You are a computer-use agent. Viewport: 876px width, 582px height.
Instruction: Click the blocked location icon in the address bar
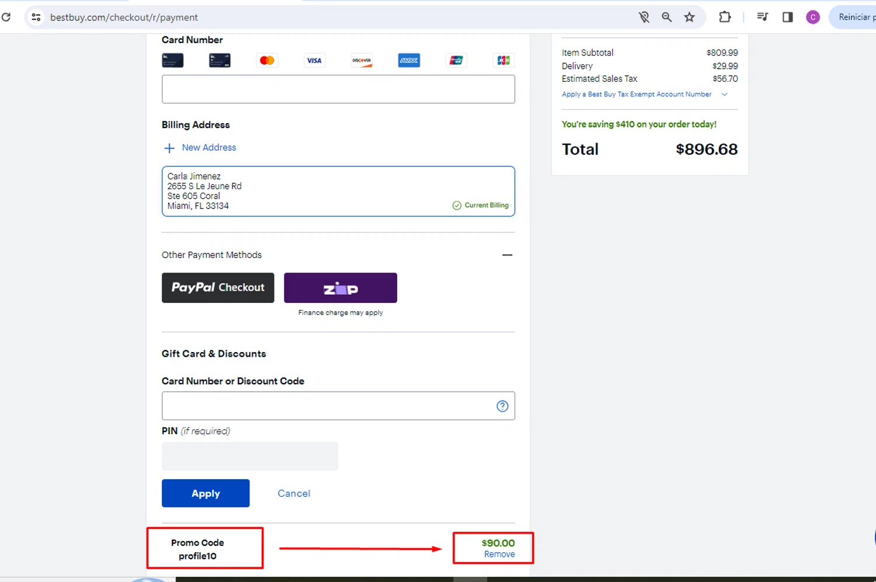[x=644, y=18]
